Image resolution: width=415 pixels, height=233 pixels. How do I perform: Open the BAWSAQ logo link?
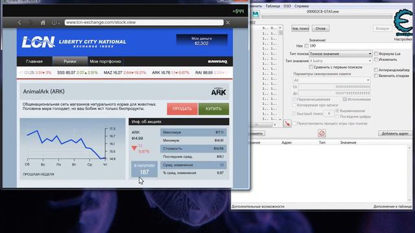218,61
